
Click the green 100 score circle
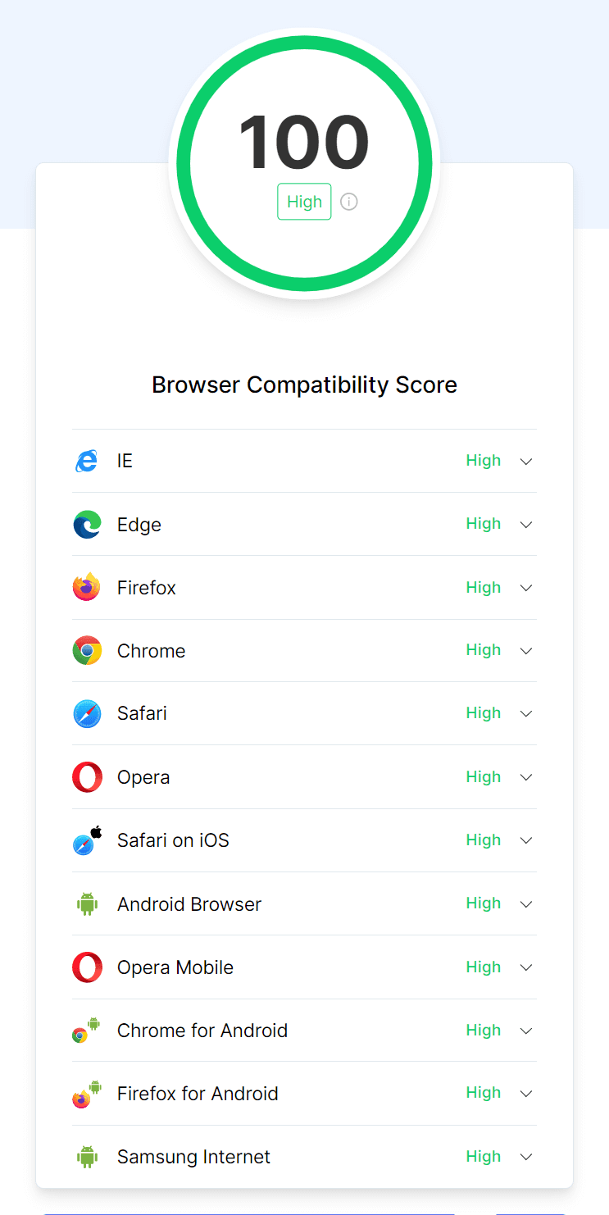coord(304,140)
